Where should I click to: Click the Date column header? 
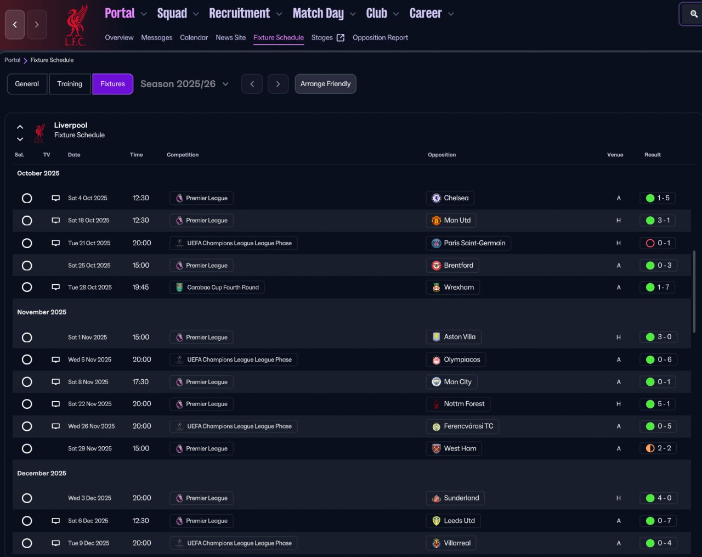coord(74,155)
